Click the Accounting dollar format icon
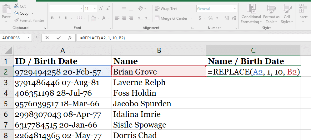 click(199, 18)
